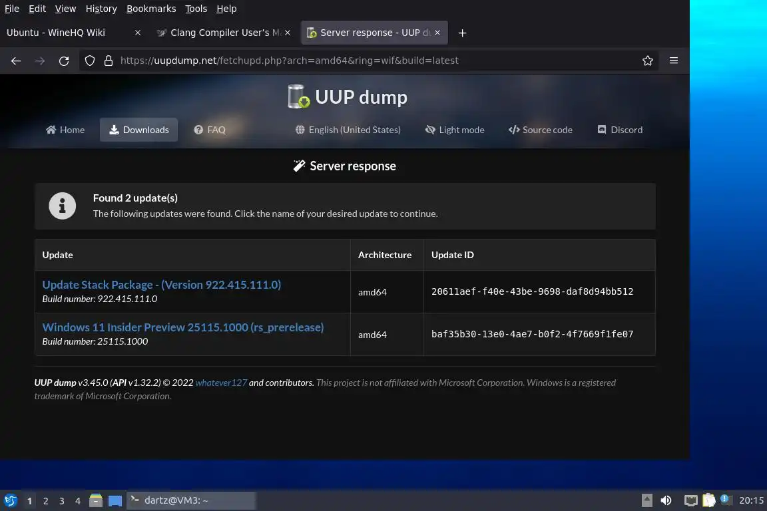767x511 pixels.
Task: Click Build number: 922.415.111.0 text
Action: [x=100, y=299]
